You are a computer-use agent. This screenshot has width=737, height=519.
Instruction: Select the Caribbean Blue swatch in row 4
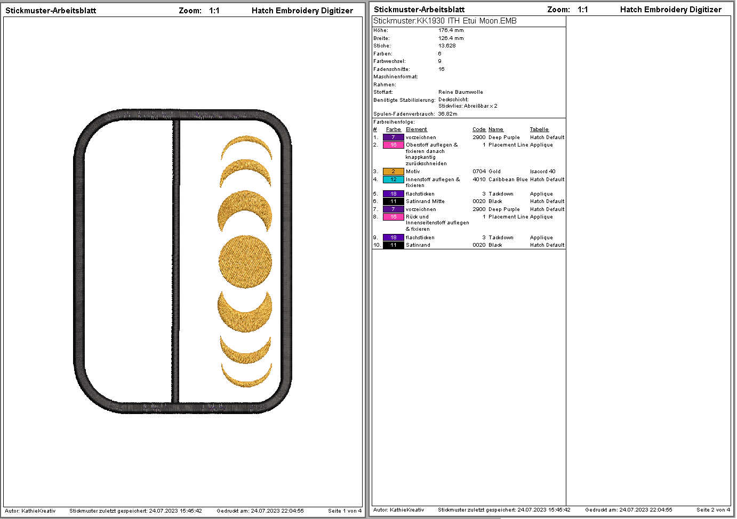[393, 180]
